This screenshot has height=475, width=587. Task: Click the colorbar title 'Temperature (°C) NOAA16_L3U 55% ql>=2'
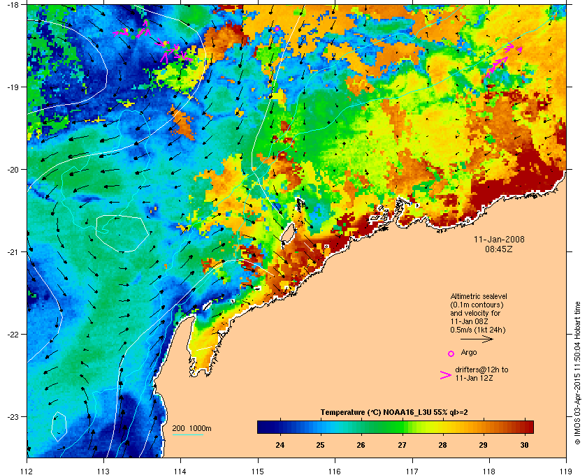pos(394,413)
